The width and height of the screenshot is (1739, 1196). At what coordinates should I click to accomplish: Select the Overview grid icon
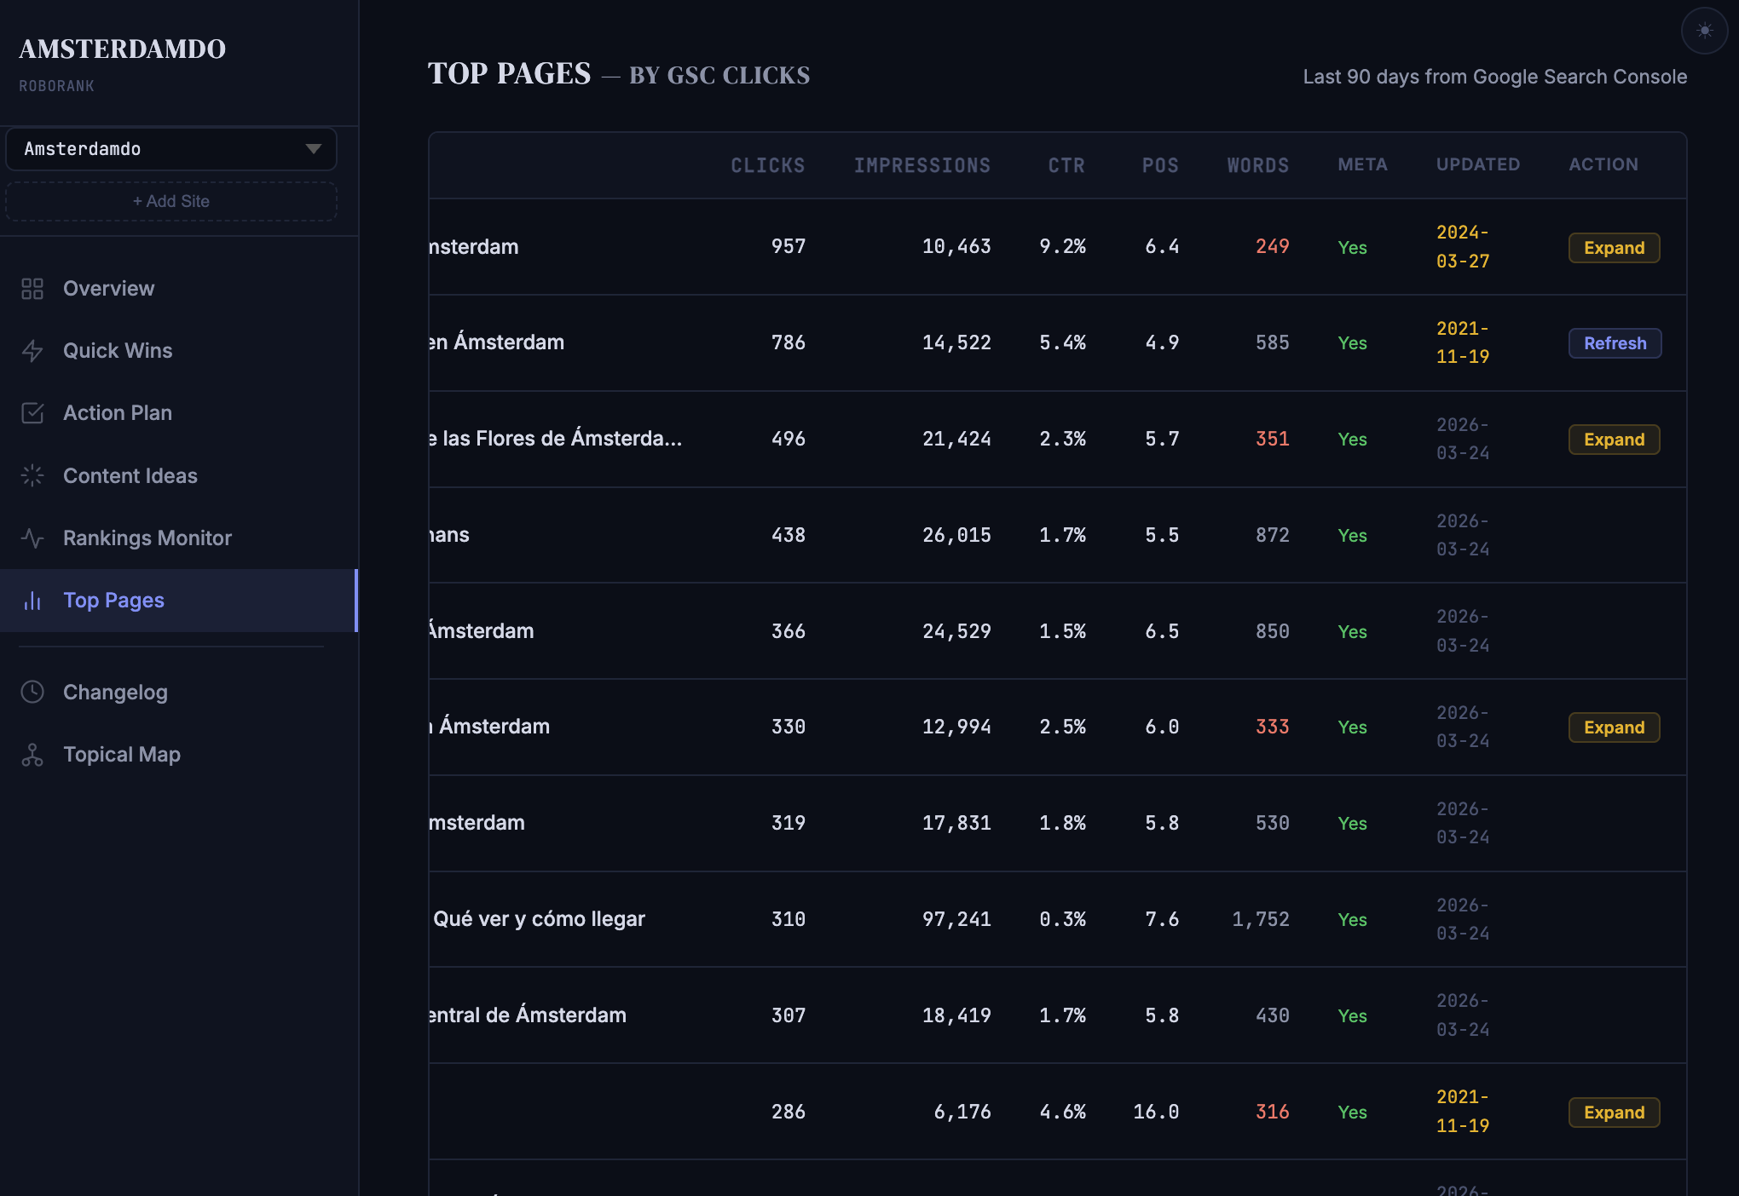[33, 288]
